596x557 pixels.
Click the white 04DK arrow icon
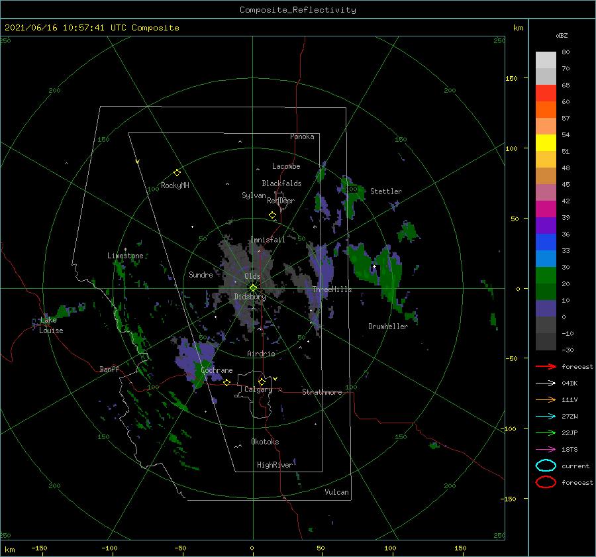[x=546, y=383]
